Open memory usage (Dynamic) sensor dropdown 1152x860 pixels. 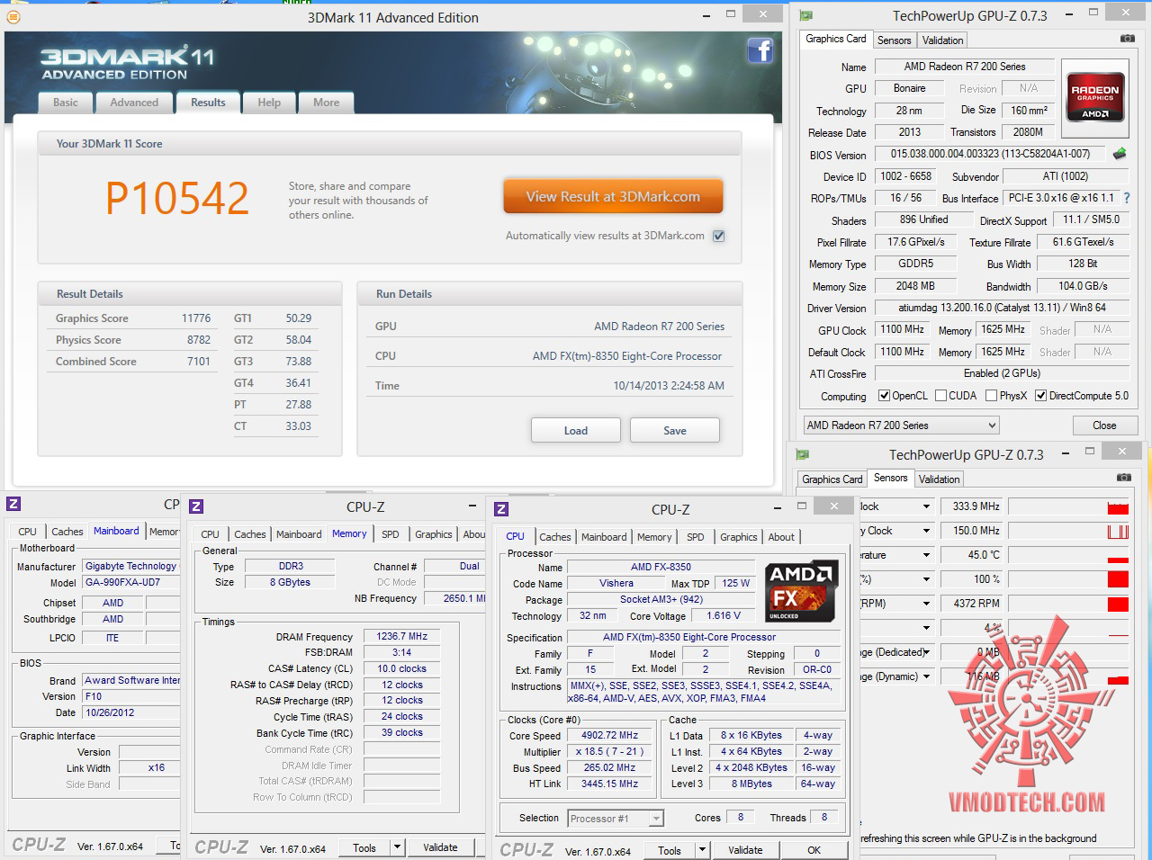pyautogui.click(x=926, y=676)
